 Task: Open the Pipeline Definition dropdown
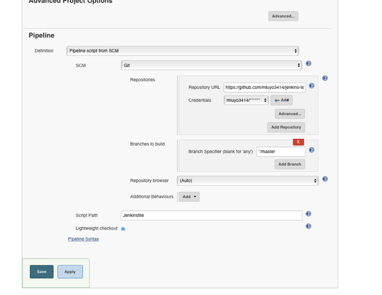click(x=182, y=51)
